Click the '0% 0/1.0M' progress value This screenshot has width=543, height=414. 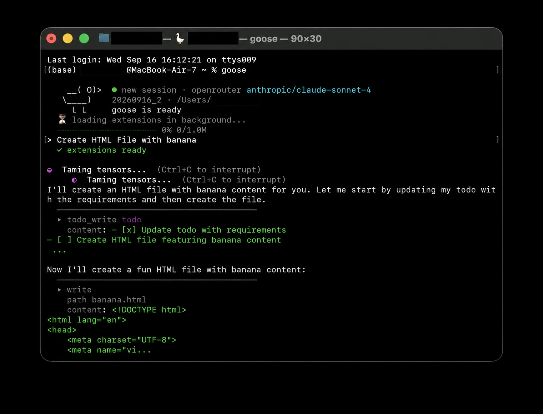(x=184, y=130)
